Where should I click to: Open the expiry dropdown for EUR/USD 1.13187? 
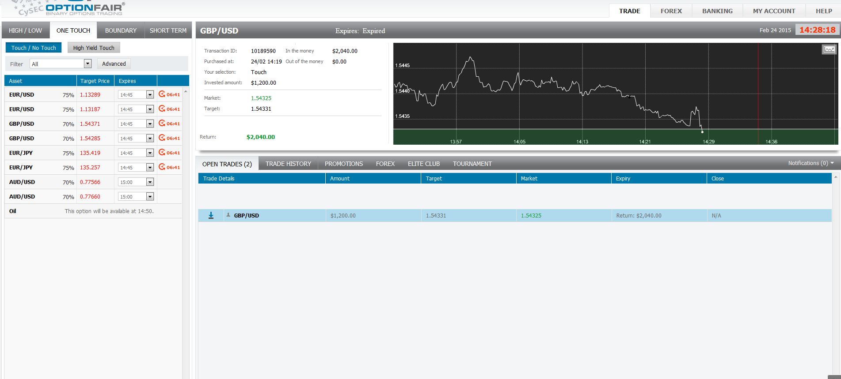click(150, 109)
